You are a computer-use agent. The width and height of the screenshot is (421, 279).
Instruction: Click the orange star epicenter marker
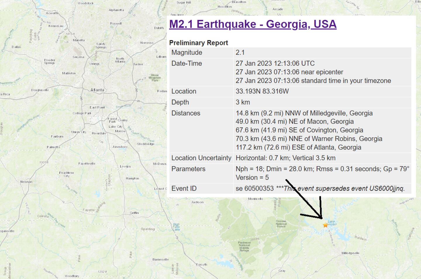(325, 225)
